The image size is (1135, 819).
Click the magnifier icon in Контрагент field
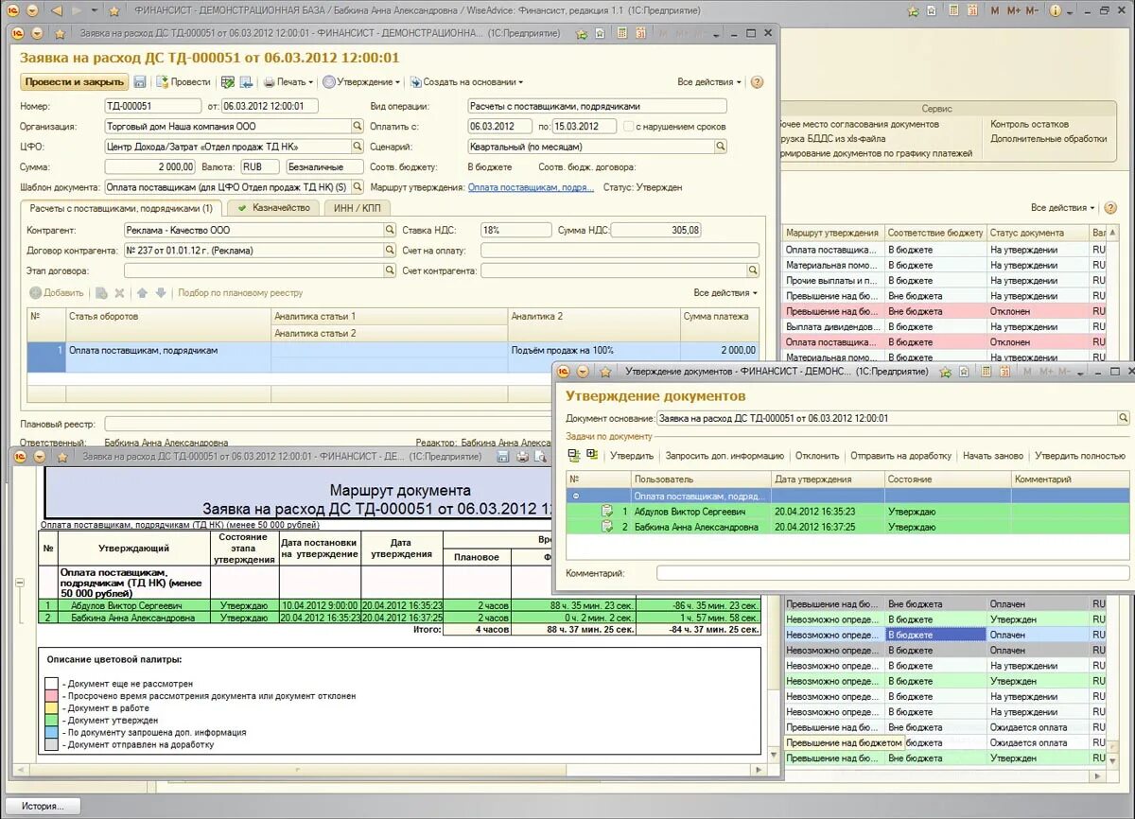(x=390, y=230)
